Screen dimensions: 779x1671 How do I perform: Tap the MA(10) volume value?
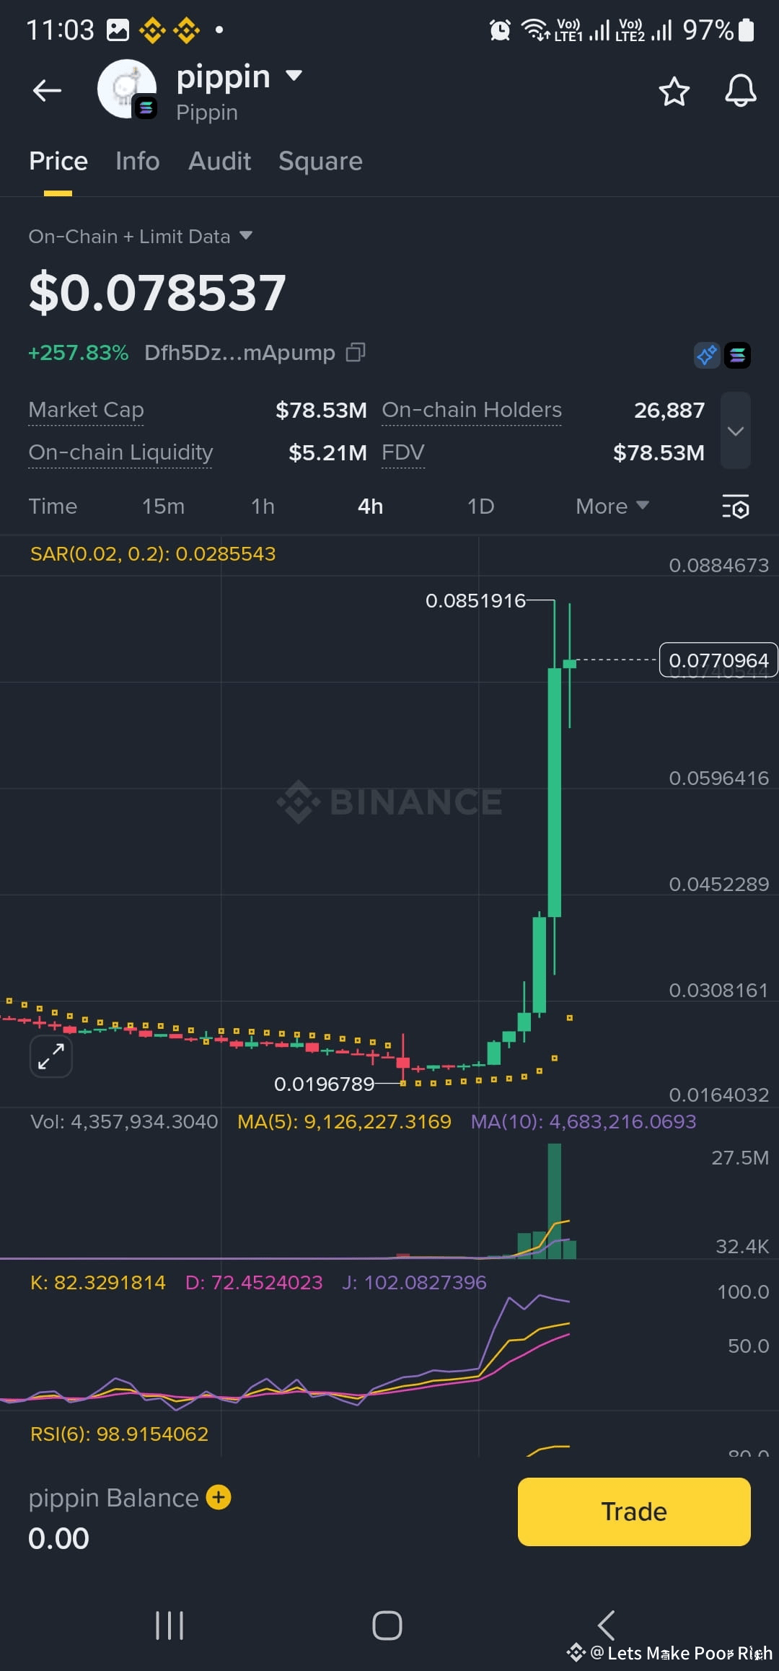point(584,1121)
